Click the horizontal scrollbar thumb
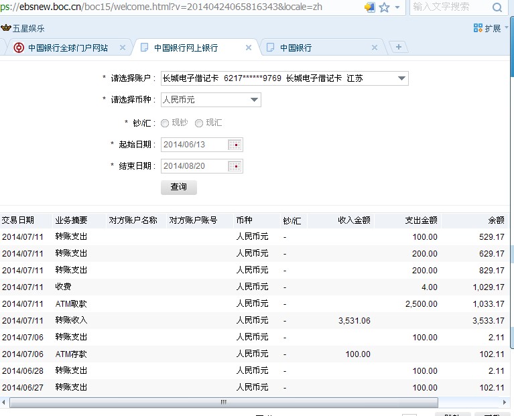This screenshot has height=416, width=514. coord(224,403)
